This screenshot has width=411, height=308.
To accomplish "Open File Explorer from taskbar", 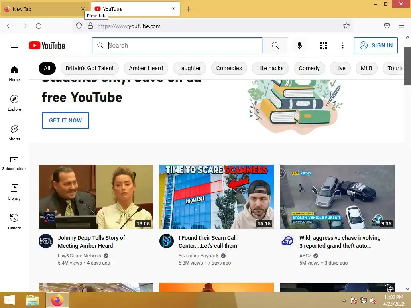I will pyautogui.click(x=32, y=300).
